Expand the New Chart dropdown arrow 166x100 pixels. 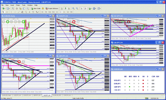coord(5,9)
